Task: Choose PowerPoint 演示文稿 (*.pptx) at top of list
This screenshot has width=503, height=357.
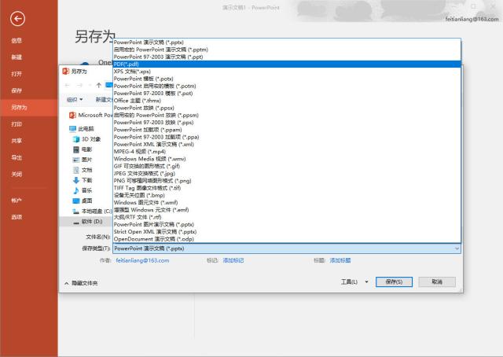Action: (x=287, y=42)
